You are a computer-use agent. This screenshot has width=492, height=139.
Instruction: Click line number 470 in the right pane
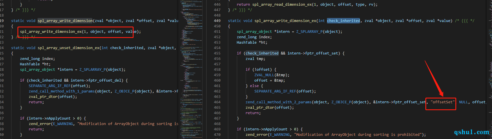pos(217,135)
